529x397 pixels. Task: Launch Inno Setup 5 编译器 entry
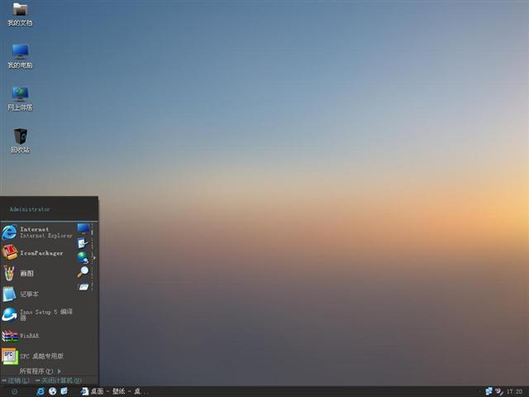tap(37, 314)
